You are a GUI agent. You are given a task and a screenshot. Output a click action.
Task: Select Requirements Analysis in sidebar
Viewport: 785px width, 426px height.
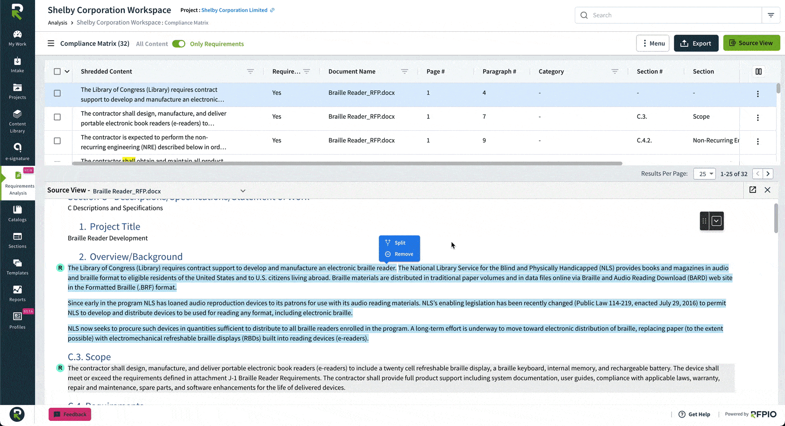point(18,184)
